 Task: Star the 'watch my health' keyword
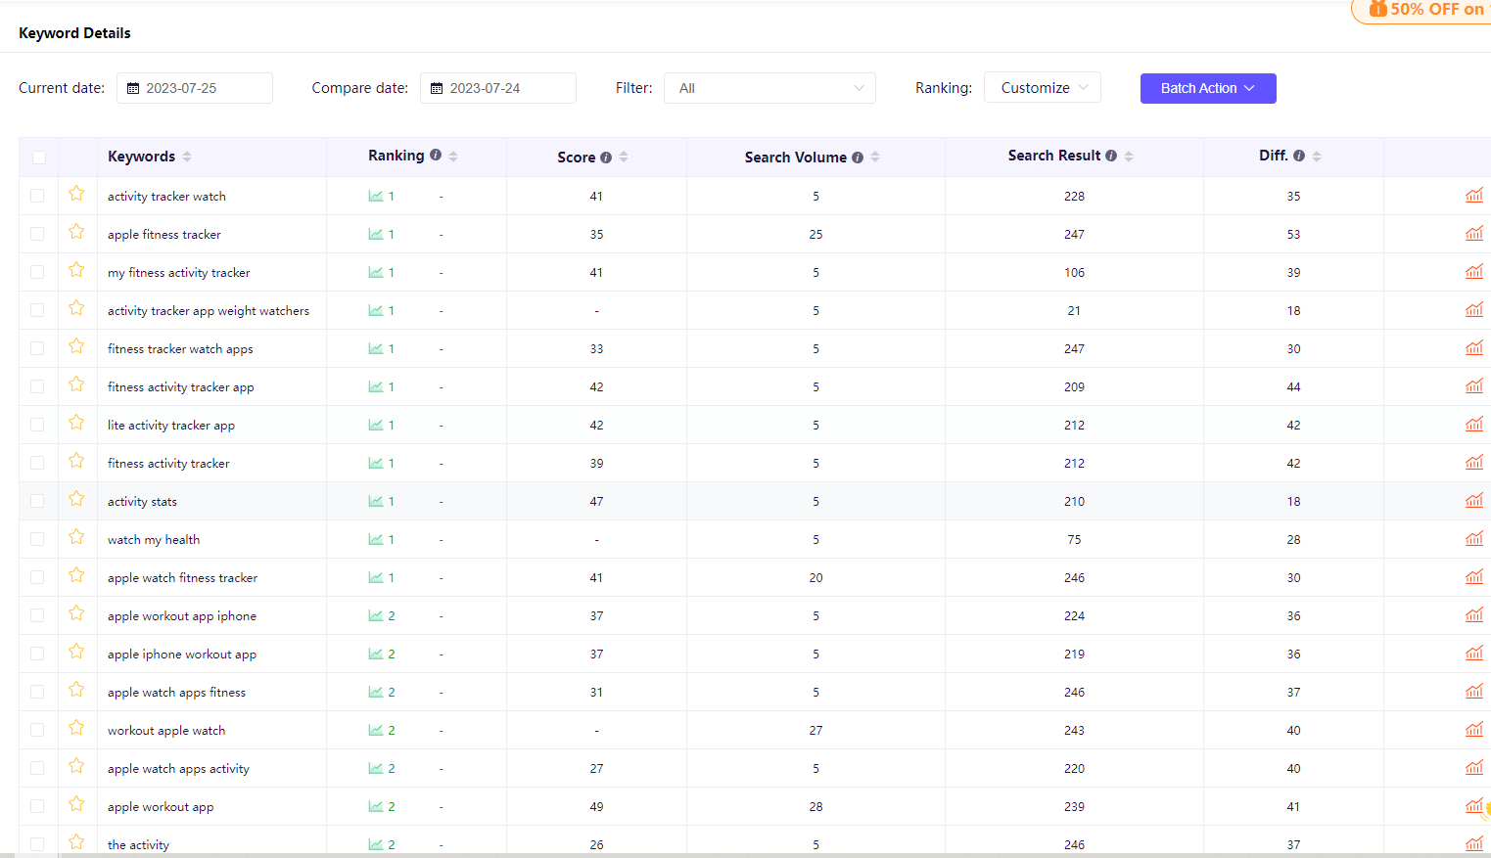[x=76, y=537]
